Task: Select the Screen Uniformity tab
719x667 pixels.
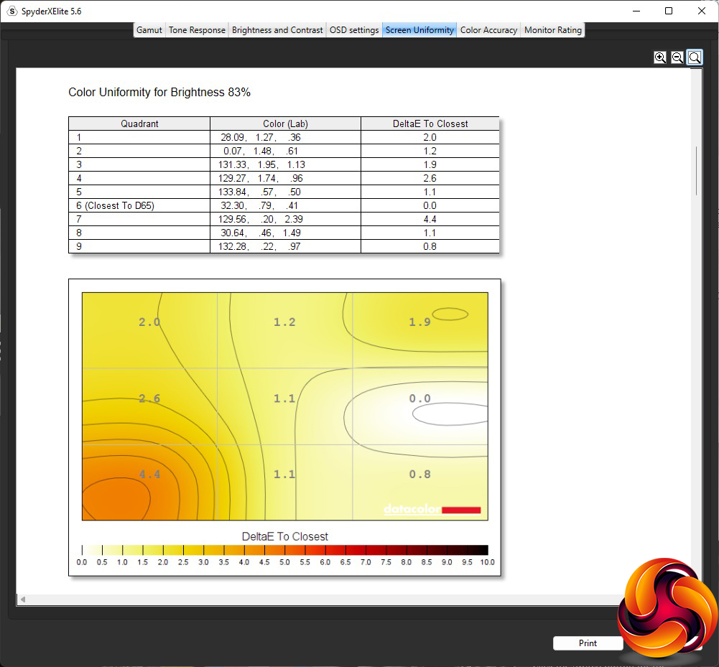Action: (x=419, y=30)
